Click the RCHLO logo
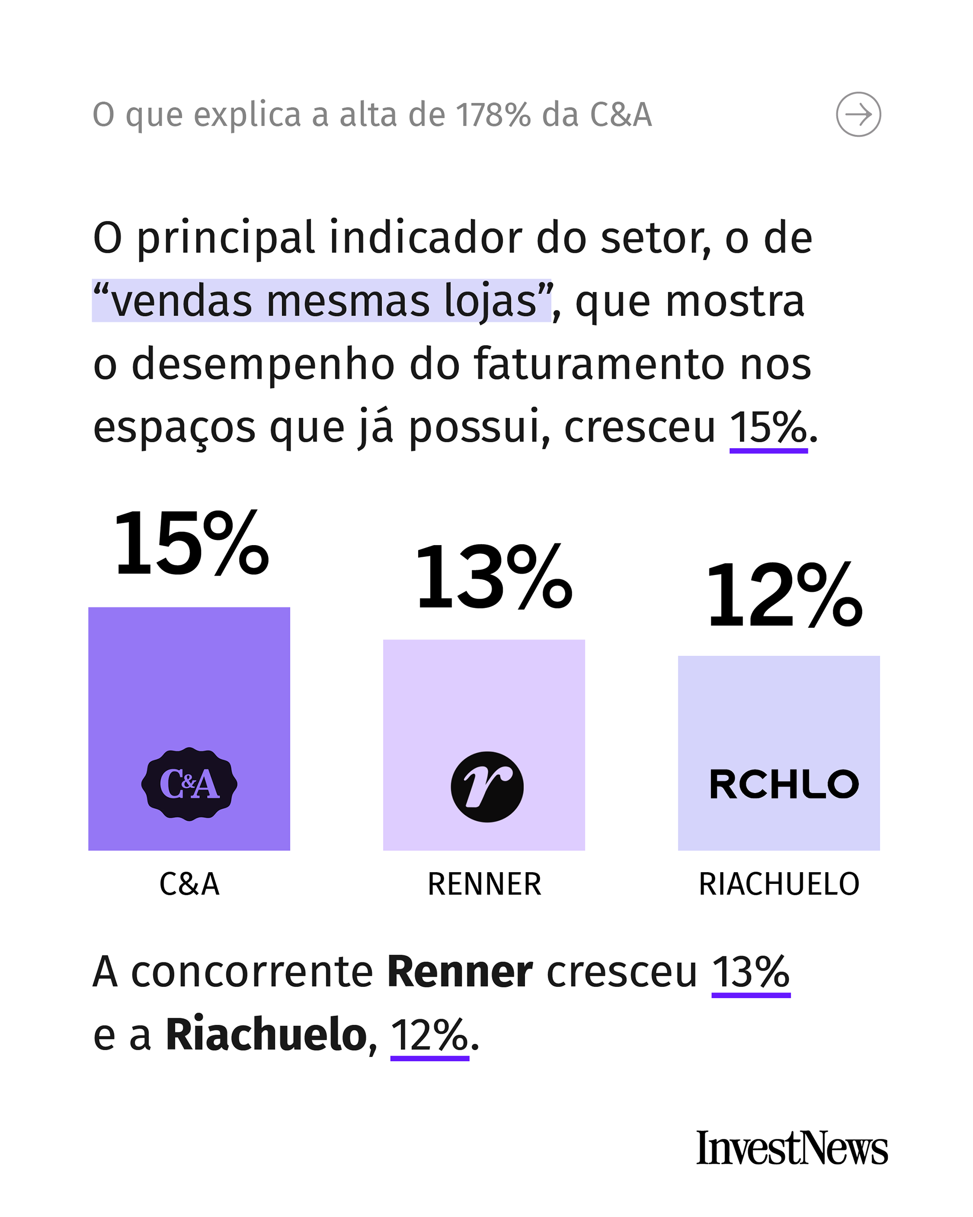973x1217 pixels. (x=783, y=784)
